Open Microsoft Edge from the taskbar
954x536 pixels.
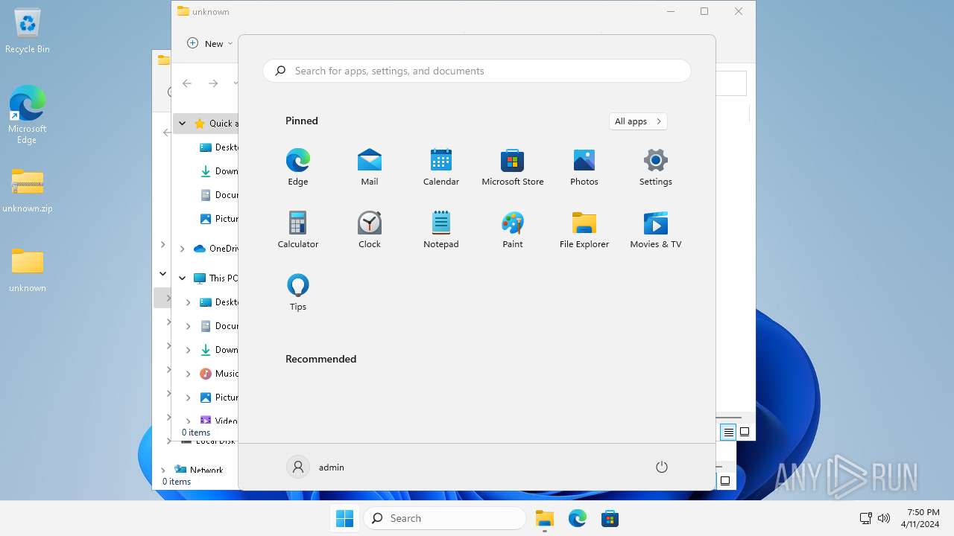pyautogui.click(x=577, y=518)
